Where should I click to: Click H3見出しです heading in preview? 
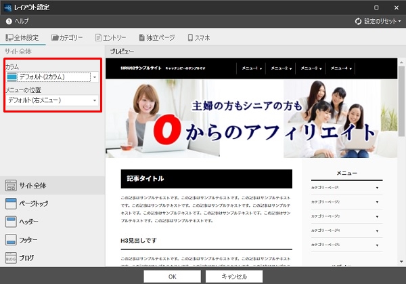tap(139, 241)
